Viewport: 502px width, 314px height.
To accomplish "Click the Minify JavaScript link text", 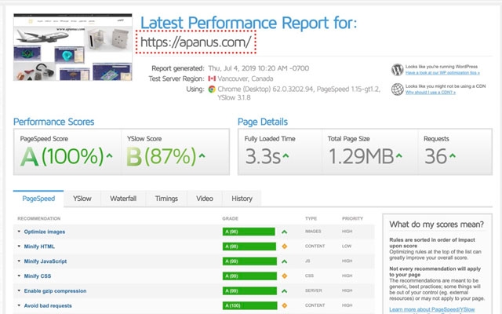I will 45,261.
